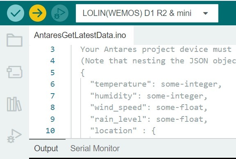
Task: Open the Library Manager books icon
Action: (x=14, y=104)
